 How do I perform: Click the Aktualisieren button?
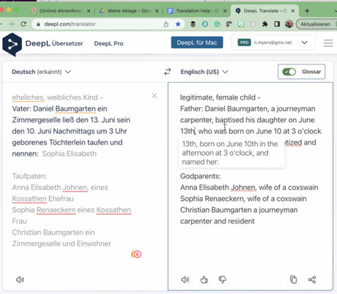tap(316, 24)
